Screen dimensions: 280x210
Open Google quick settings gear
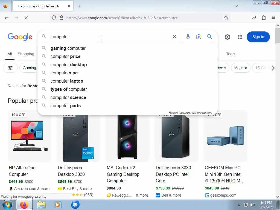click(227, 37)
